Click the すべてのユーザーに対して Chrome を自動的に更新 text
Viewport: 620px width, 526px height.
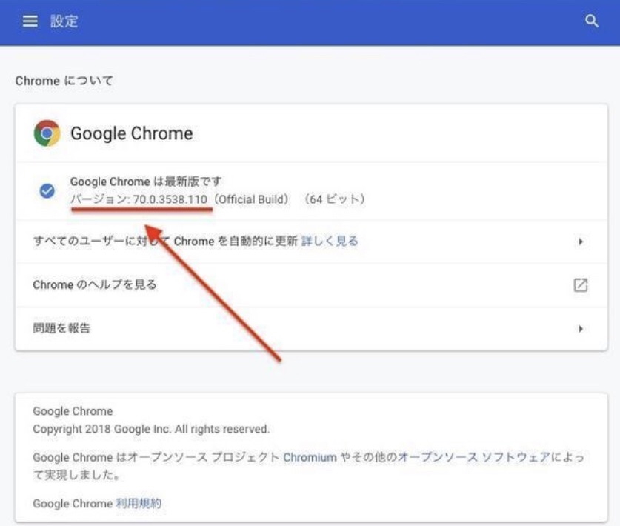pyautogui.click(x=165, y=241)
